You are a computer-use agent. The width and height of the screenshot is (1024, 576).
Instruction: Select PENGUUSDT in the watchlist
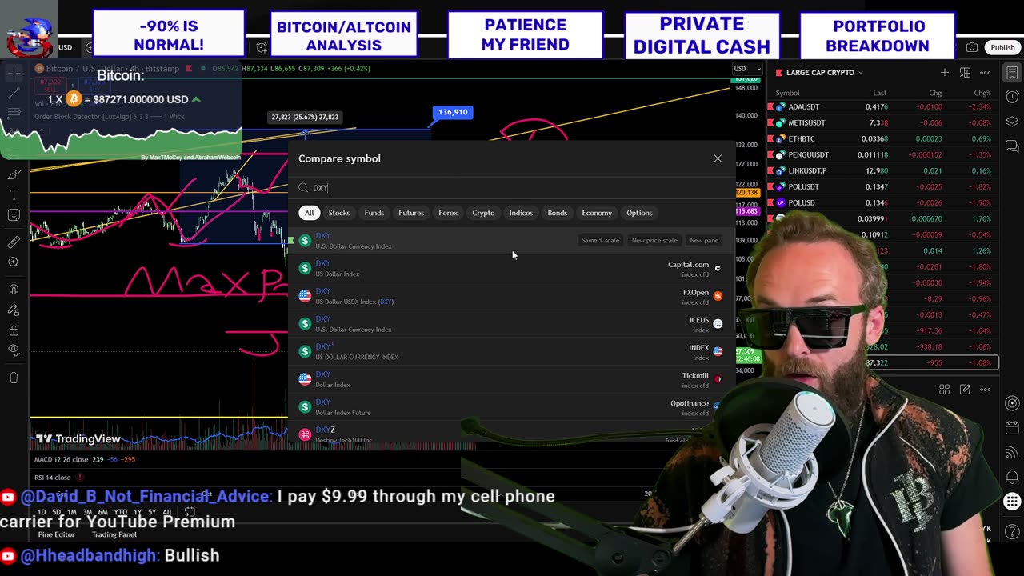coord(883,154)
